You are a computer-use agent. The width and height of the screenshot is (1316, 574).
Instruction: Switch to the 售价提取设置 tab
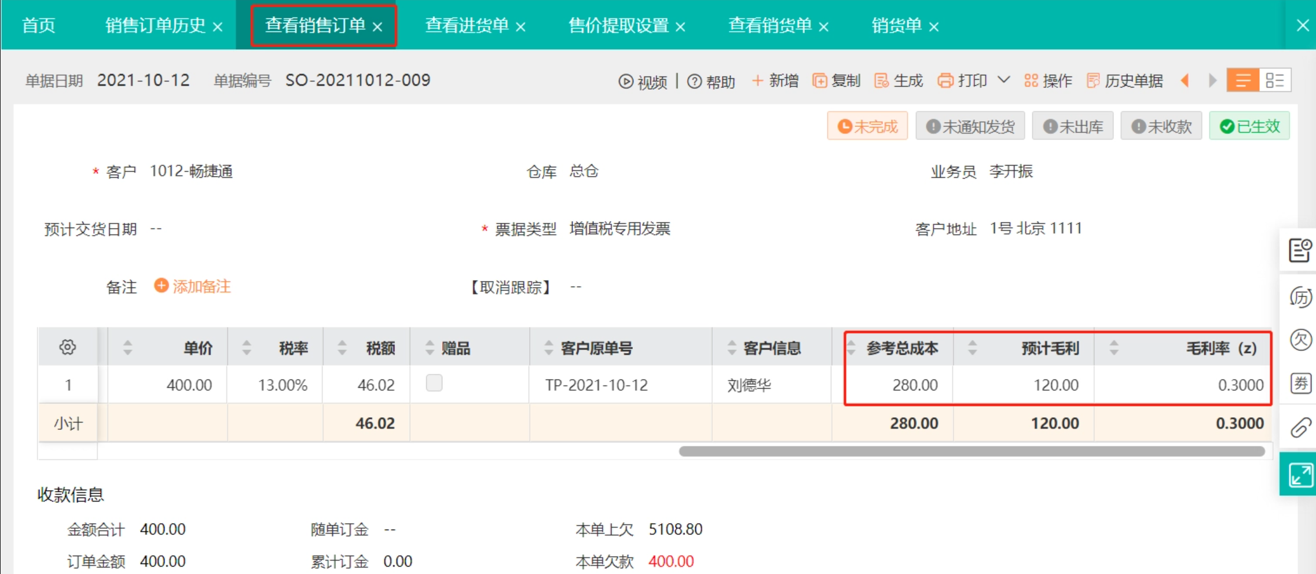618,25
